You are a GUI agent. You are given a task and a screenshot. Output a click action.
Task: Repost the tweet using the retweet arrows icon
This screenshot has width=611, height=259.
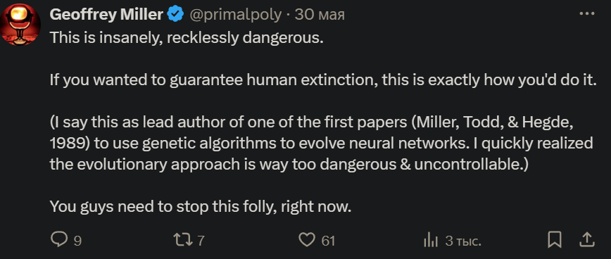183,239
